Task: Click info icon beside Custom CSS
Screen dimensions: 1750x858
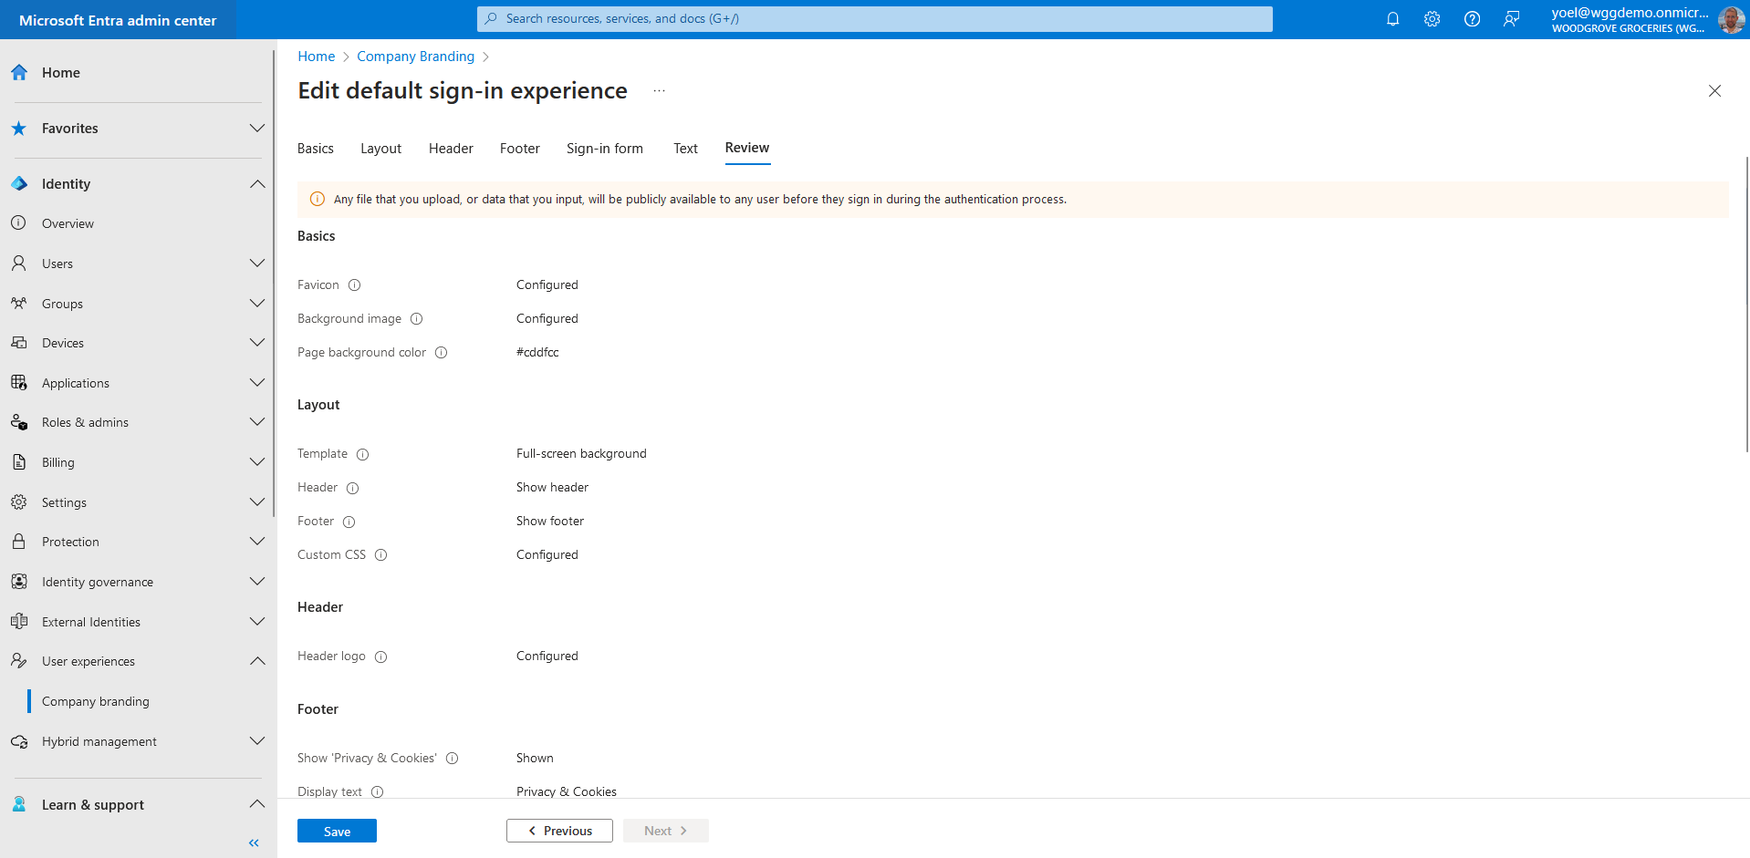Action: coord(381,555)
